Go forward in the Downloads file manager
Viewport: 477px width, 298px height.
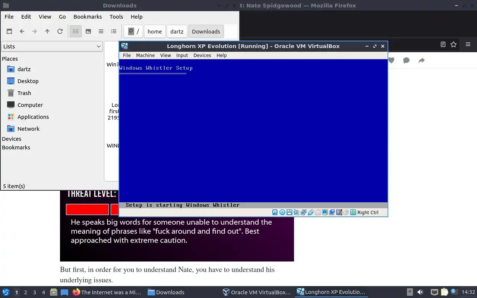[35, 32]
